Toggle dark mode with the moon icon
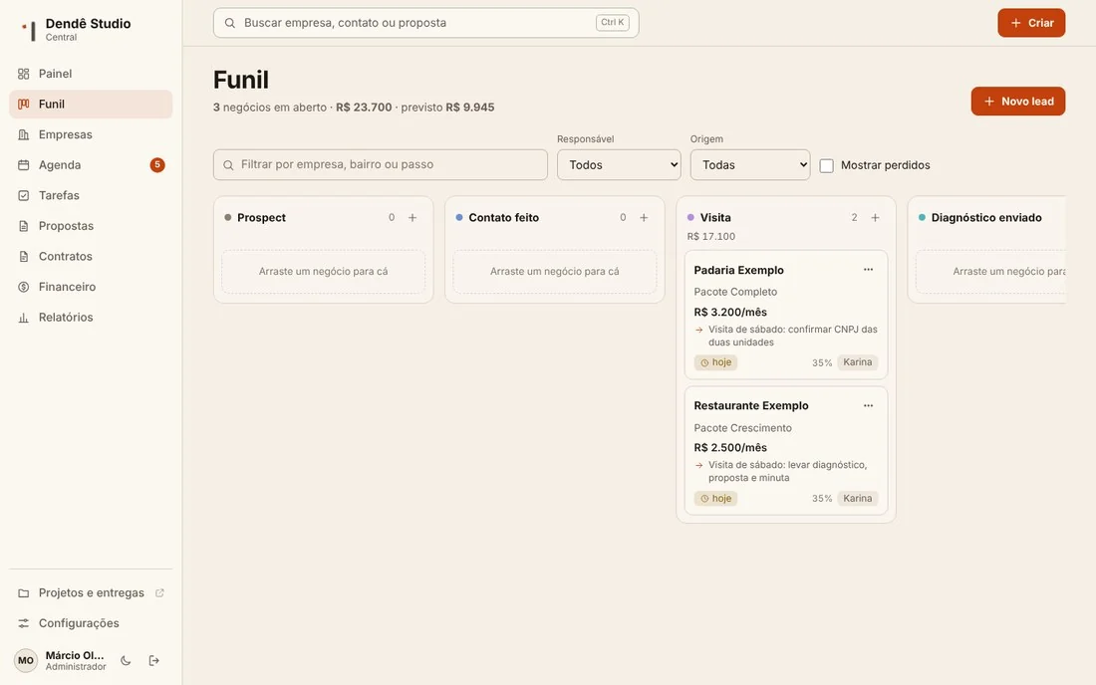 click(x=126, y=660)
